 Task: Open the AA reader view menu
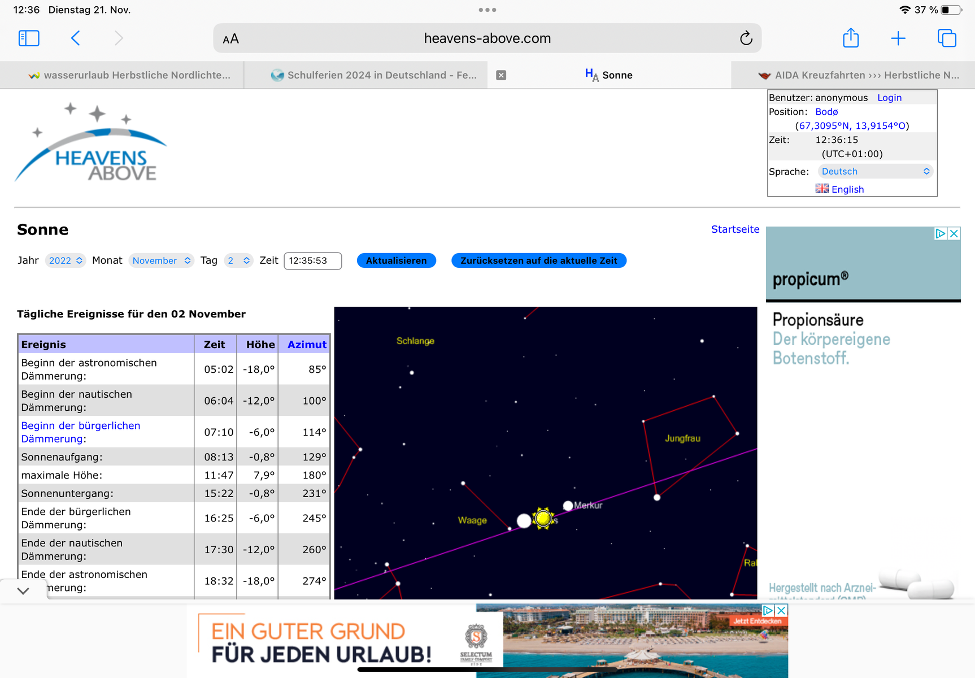pos(231,39)
